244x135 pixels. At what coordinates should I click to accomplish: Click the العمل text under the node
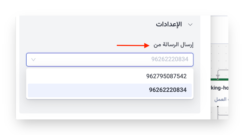pos(221,99)
